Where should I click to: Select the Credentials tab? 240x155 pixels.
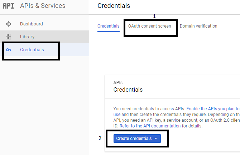click(x=108, y=26)
